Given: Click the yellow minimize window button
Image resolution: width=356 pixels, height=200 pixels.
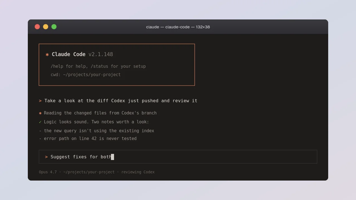Looking at the screenshot, I should [46, 27].
